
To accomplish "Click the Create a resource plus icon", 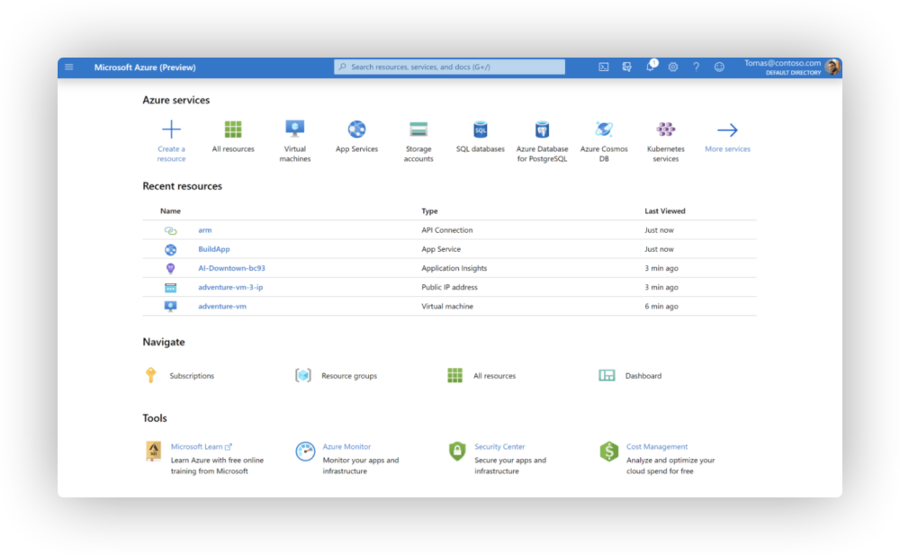I will [x=171, y=130].
